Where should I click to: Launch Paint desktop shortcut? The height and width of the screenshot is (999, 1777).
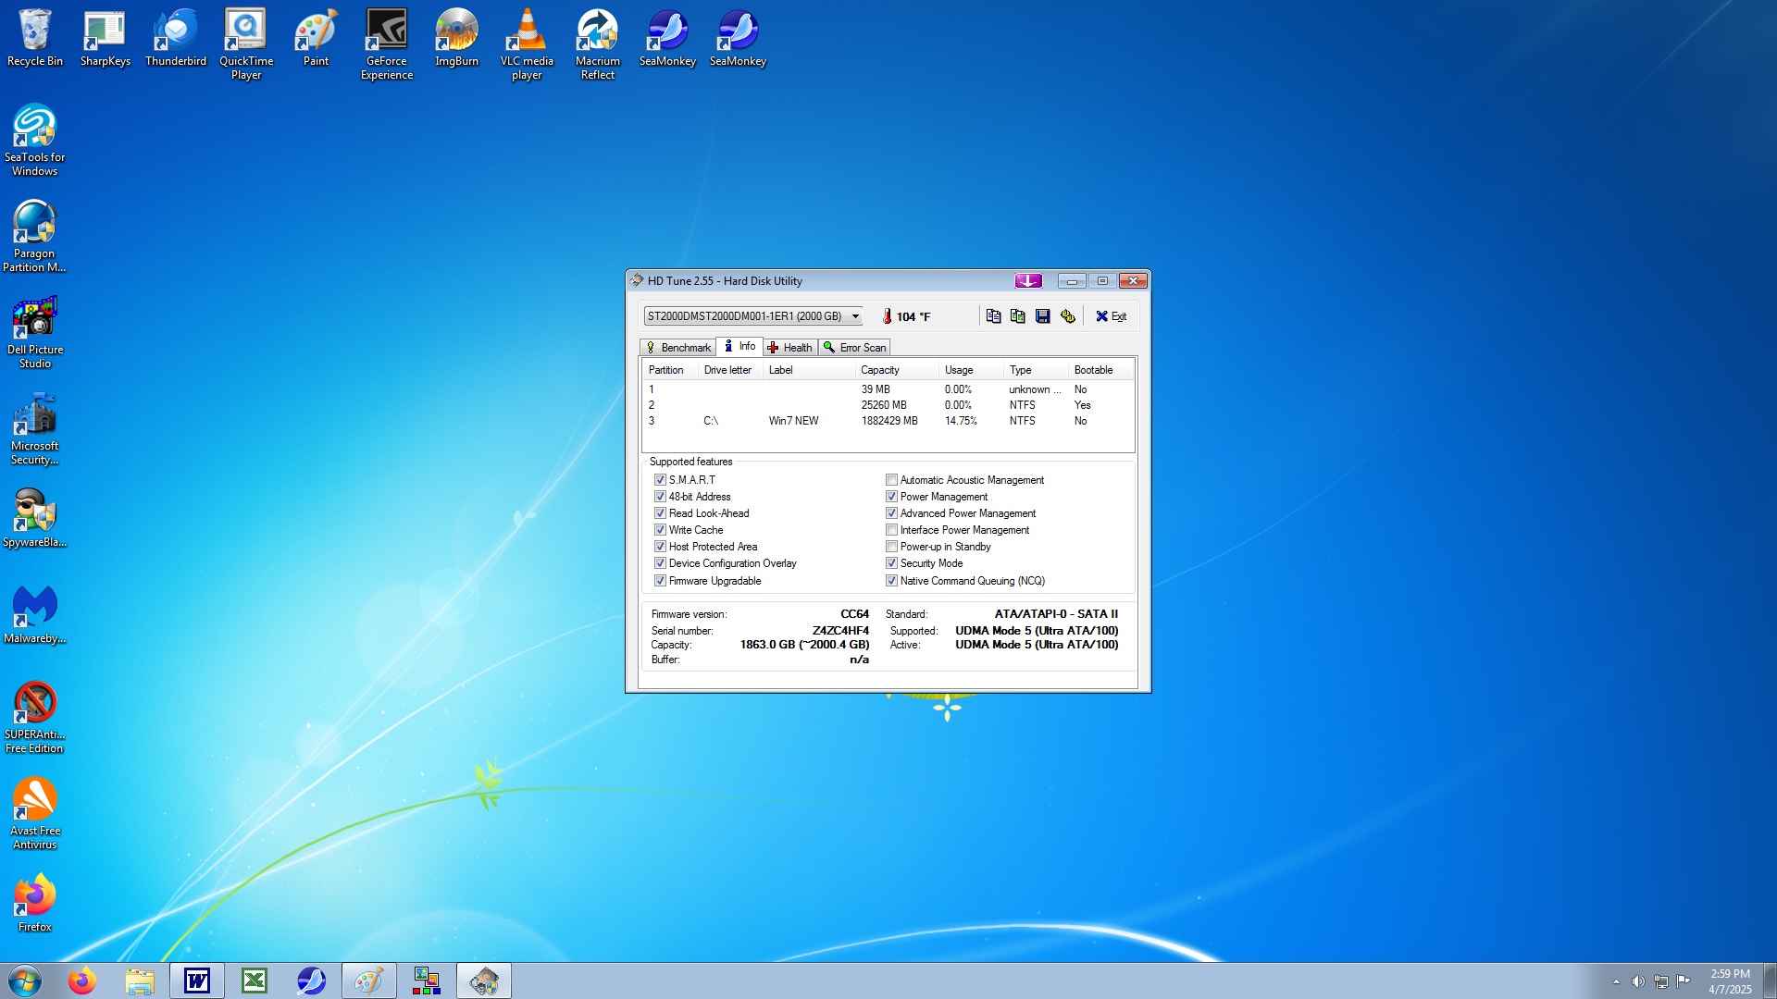[317, 38]
